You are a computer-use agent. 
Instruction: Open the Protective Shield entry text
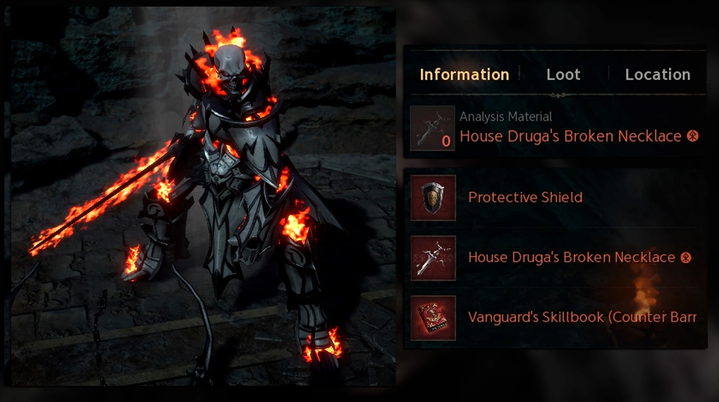tap(525, 198)
